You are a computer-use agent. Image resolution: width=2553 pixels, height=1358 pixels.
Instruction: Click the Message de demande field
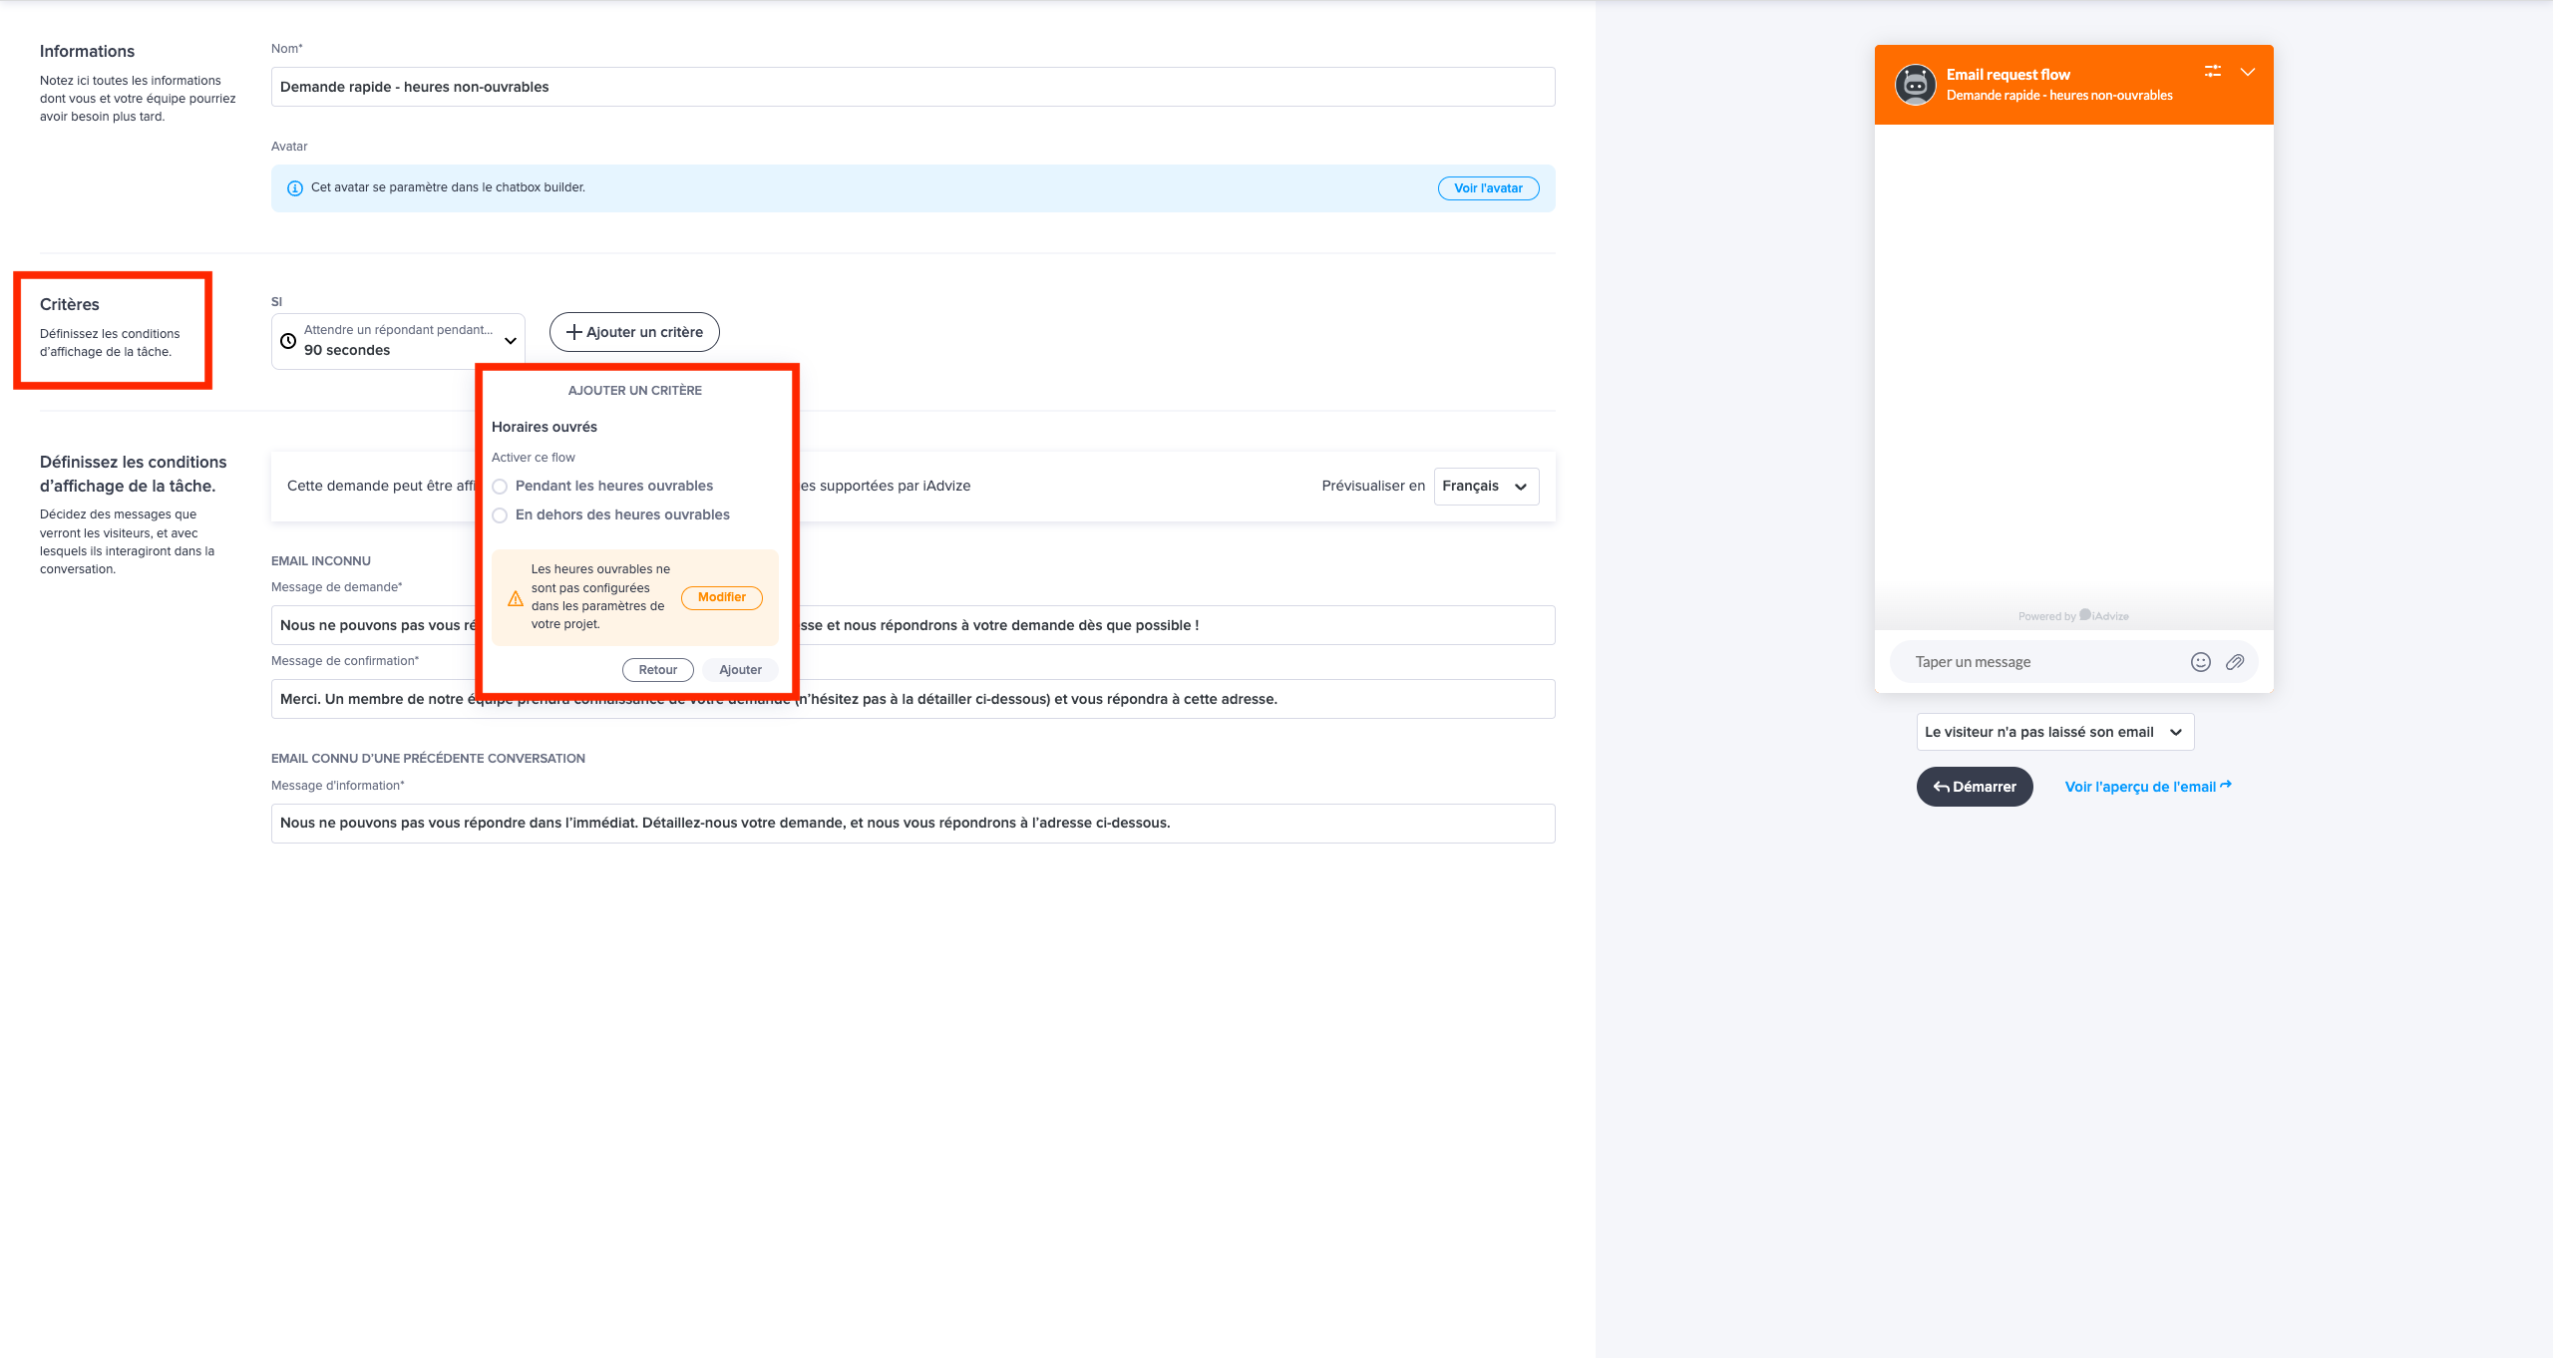pos(912,625)
